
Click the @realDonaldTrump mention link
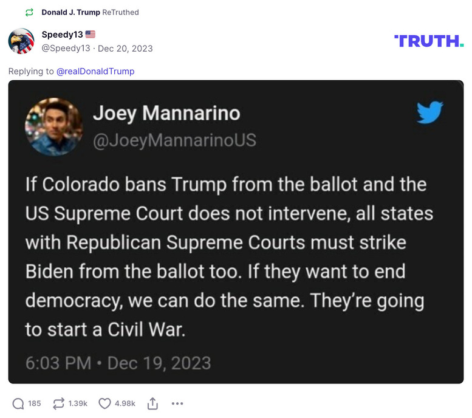tap(95, 71)
